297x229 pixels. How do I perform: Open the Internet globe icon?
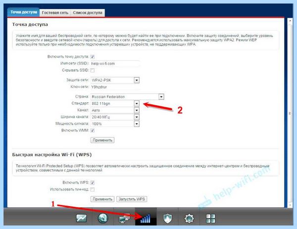103,218
